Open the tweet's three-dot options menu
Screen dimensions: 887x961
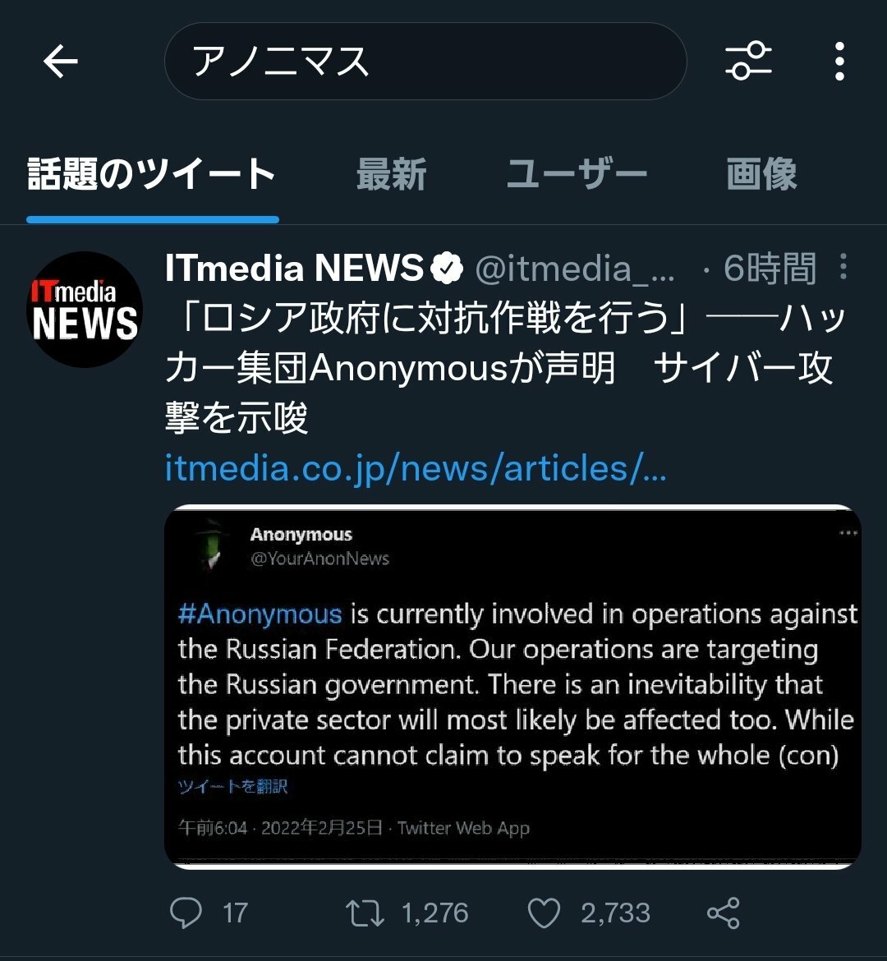pyautogui.click(x=843, y=267)
